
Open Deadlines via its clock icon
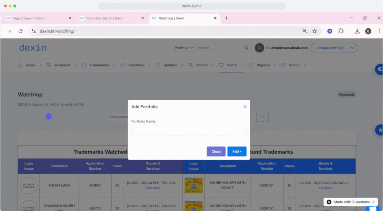(122, 65)
